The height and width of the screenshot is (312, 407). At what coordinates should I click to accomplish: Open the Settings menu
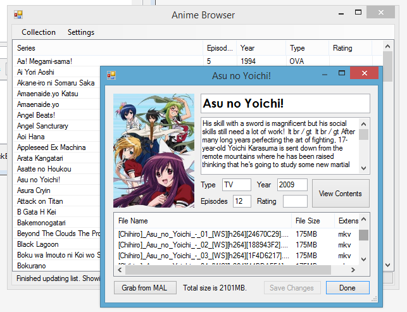pos(81,32)
